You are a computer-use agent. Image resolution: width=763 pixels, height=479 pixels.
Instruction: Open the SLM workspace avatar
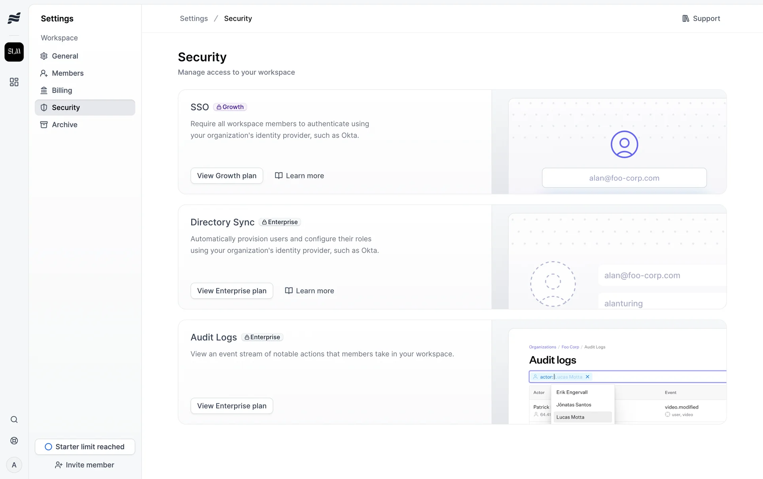(x=14, y=52)
